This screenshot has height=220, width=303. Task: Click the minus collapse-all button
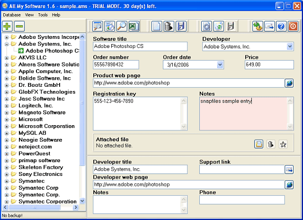(19, 26)
